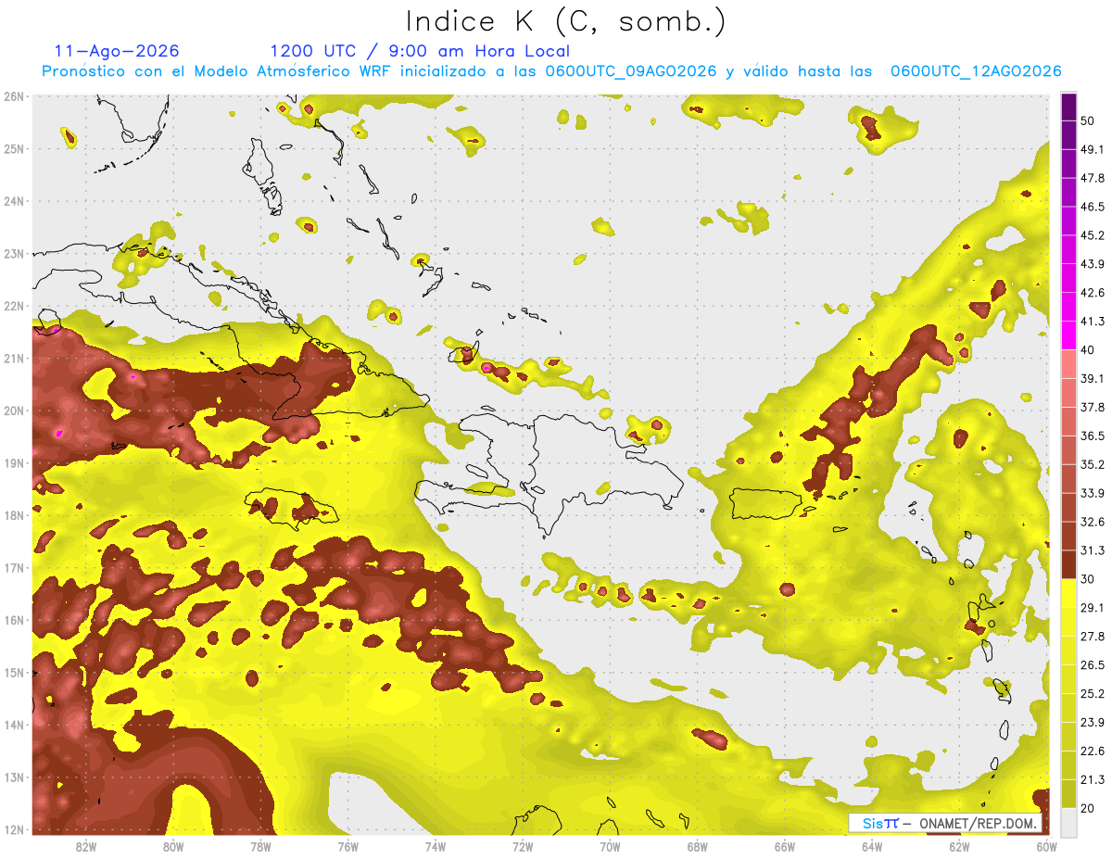Screen dimensions: 1112x859
Task: Click the "47.8" color scale label
Action: tap(1093, 179)
